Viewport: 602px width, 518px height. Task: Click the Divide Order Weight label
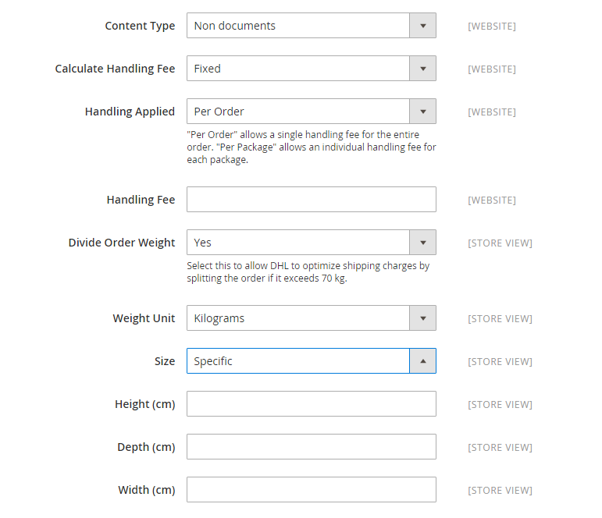point(122,243)
